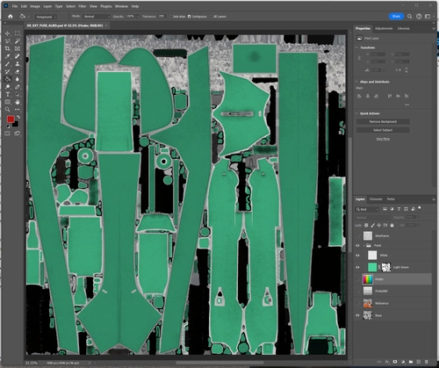Open the Mode Normal dropdown in options bar
The height and width of the screenshot is (368, 439).
pyautogui.click(x=97, y=17)
